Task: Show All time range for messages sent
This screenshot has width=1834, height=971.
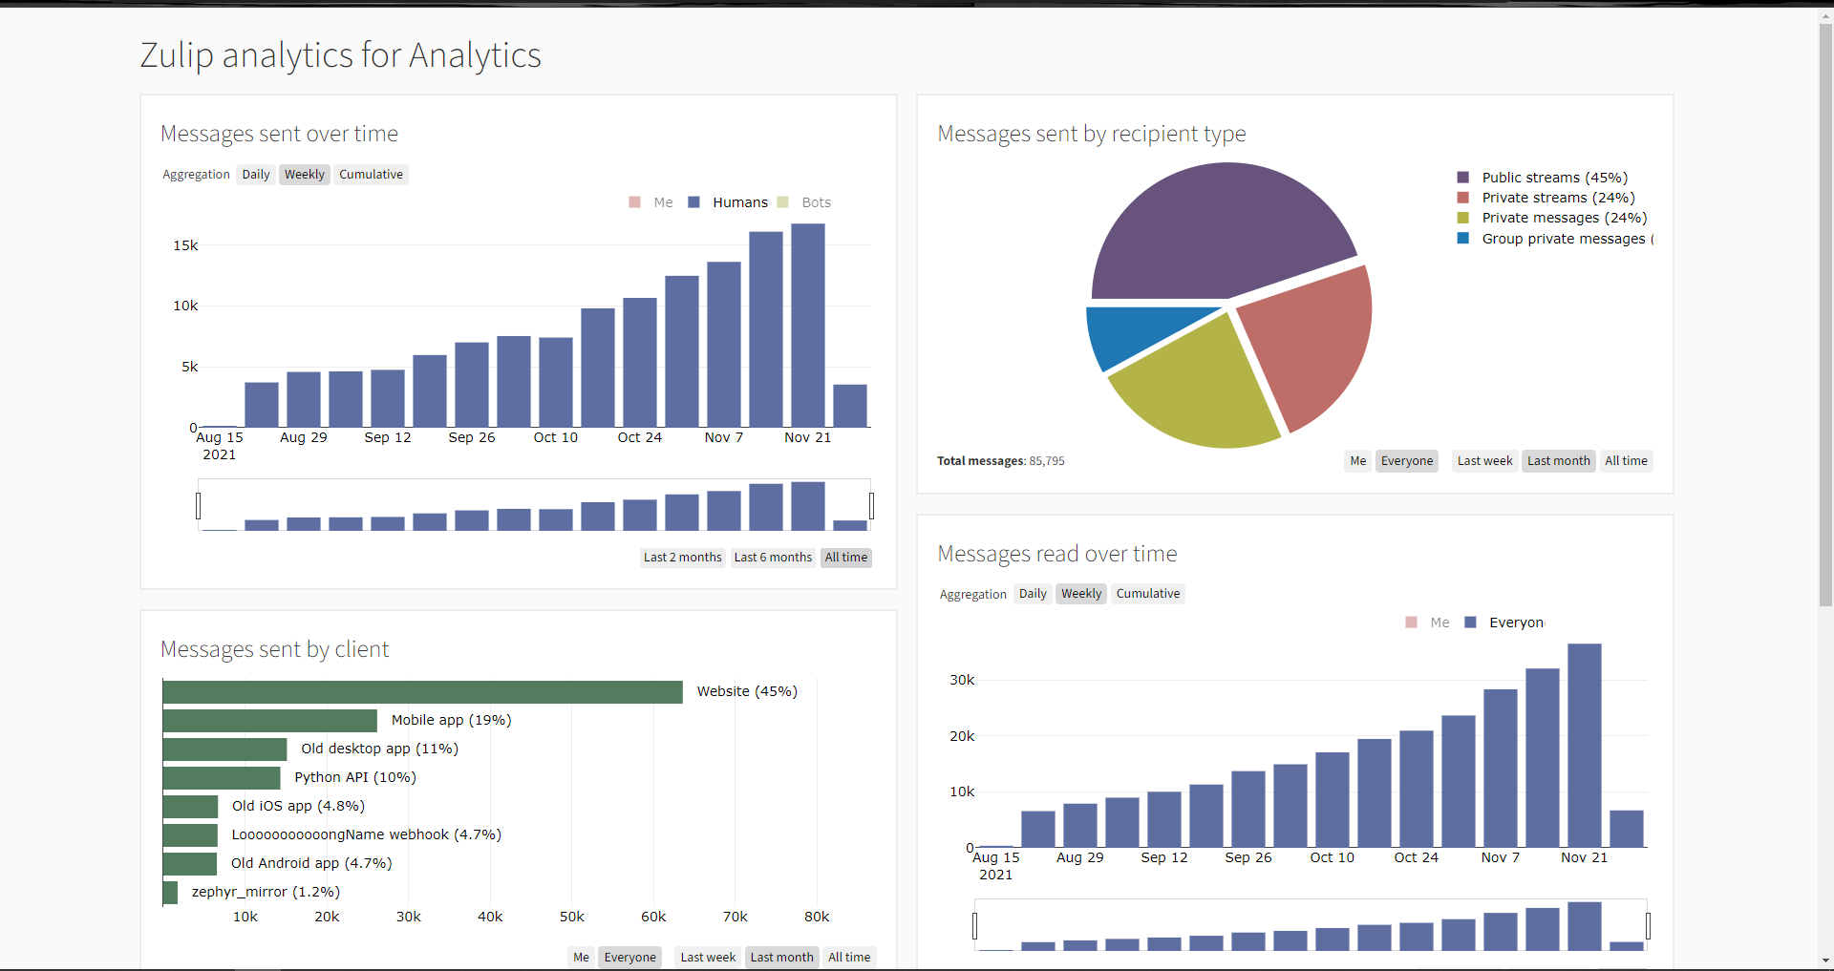Action: tap(846, 558)
